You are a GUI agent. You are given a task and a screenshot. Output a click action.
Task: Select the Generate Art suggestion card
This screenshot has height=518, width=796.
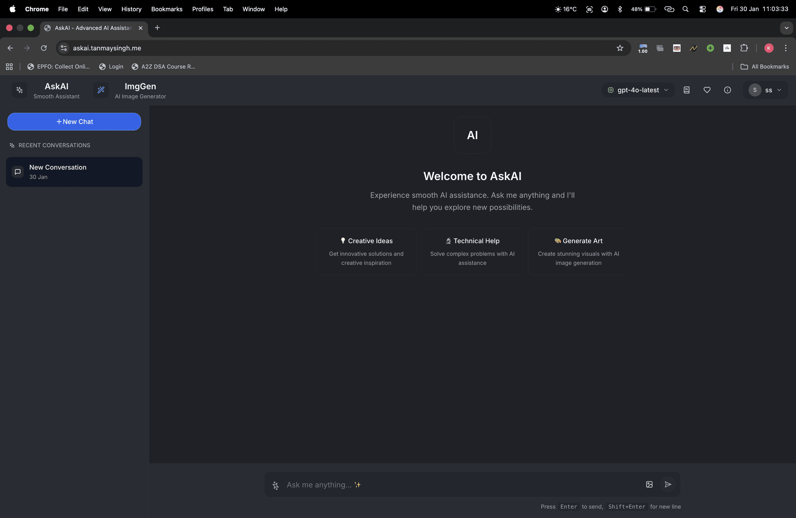[578, 251]
